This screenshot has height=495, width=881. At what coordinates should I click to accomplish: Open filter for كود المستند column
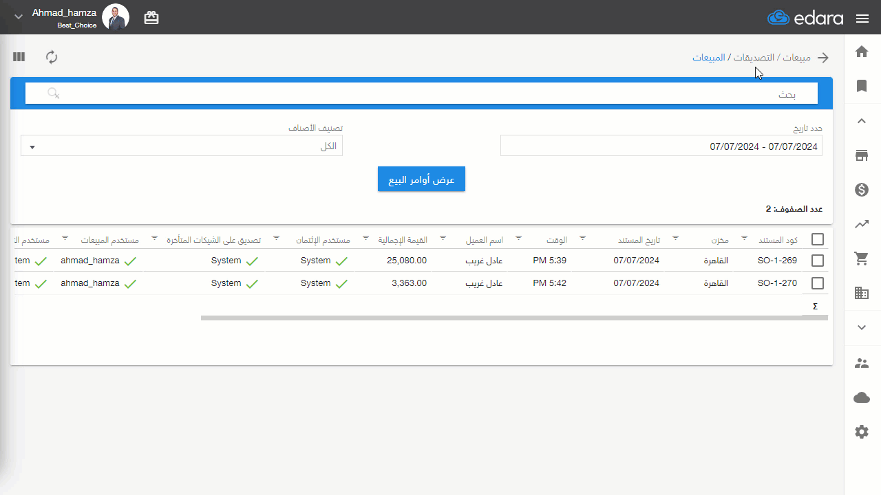pos(744,238)
